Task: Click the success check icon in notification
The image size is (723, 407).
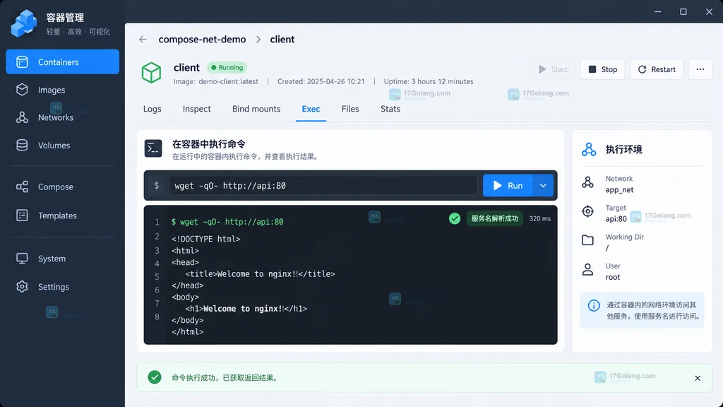Action: click(x=155, y=377)
